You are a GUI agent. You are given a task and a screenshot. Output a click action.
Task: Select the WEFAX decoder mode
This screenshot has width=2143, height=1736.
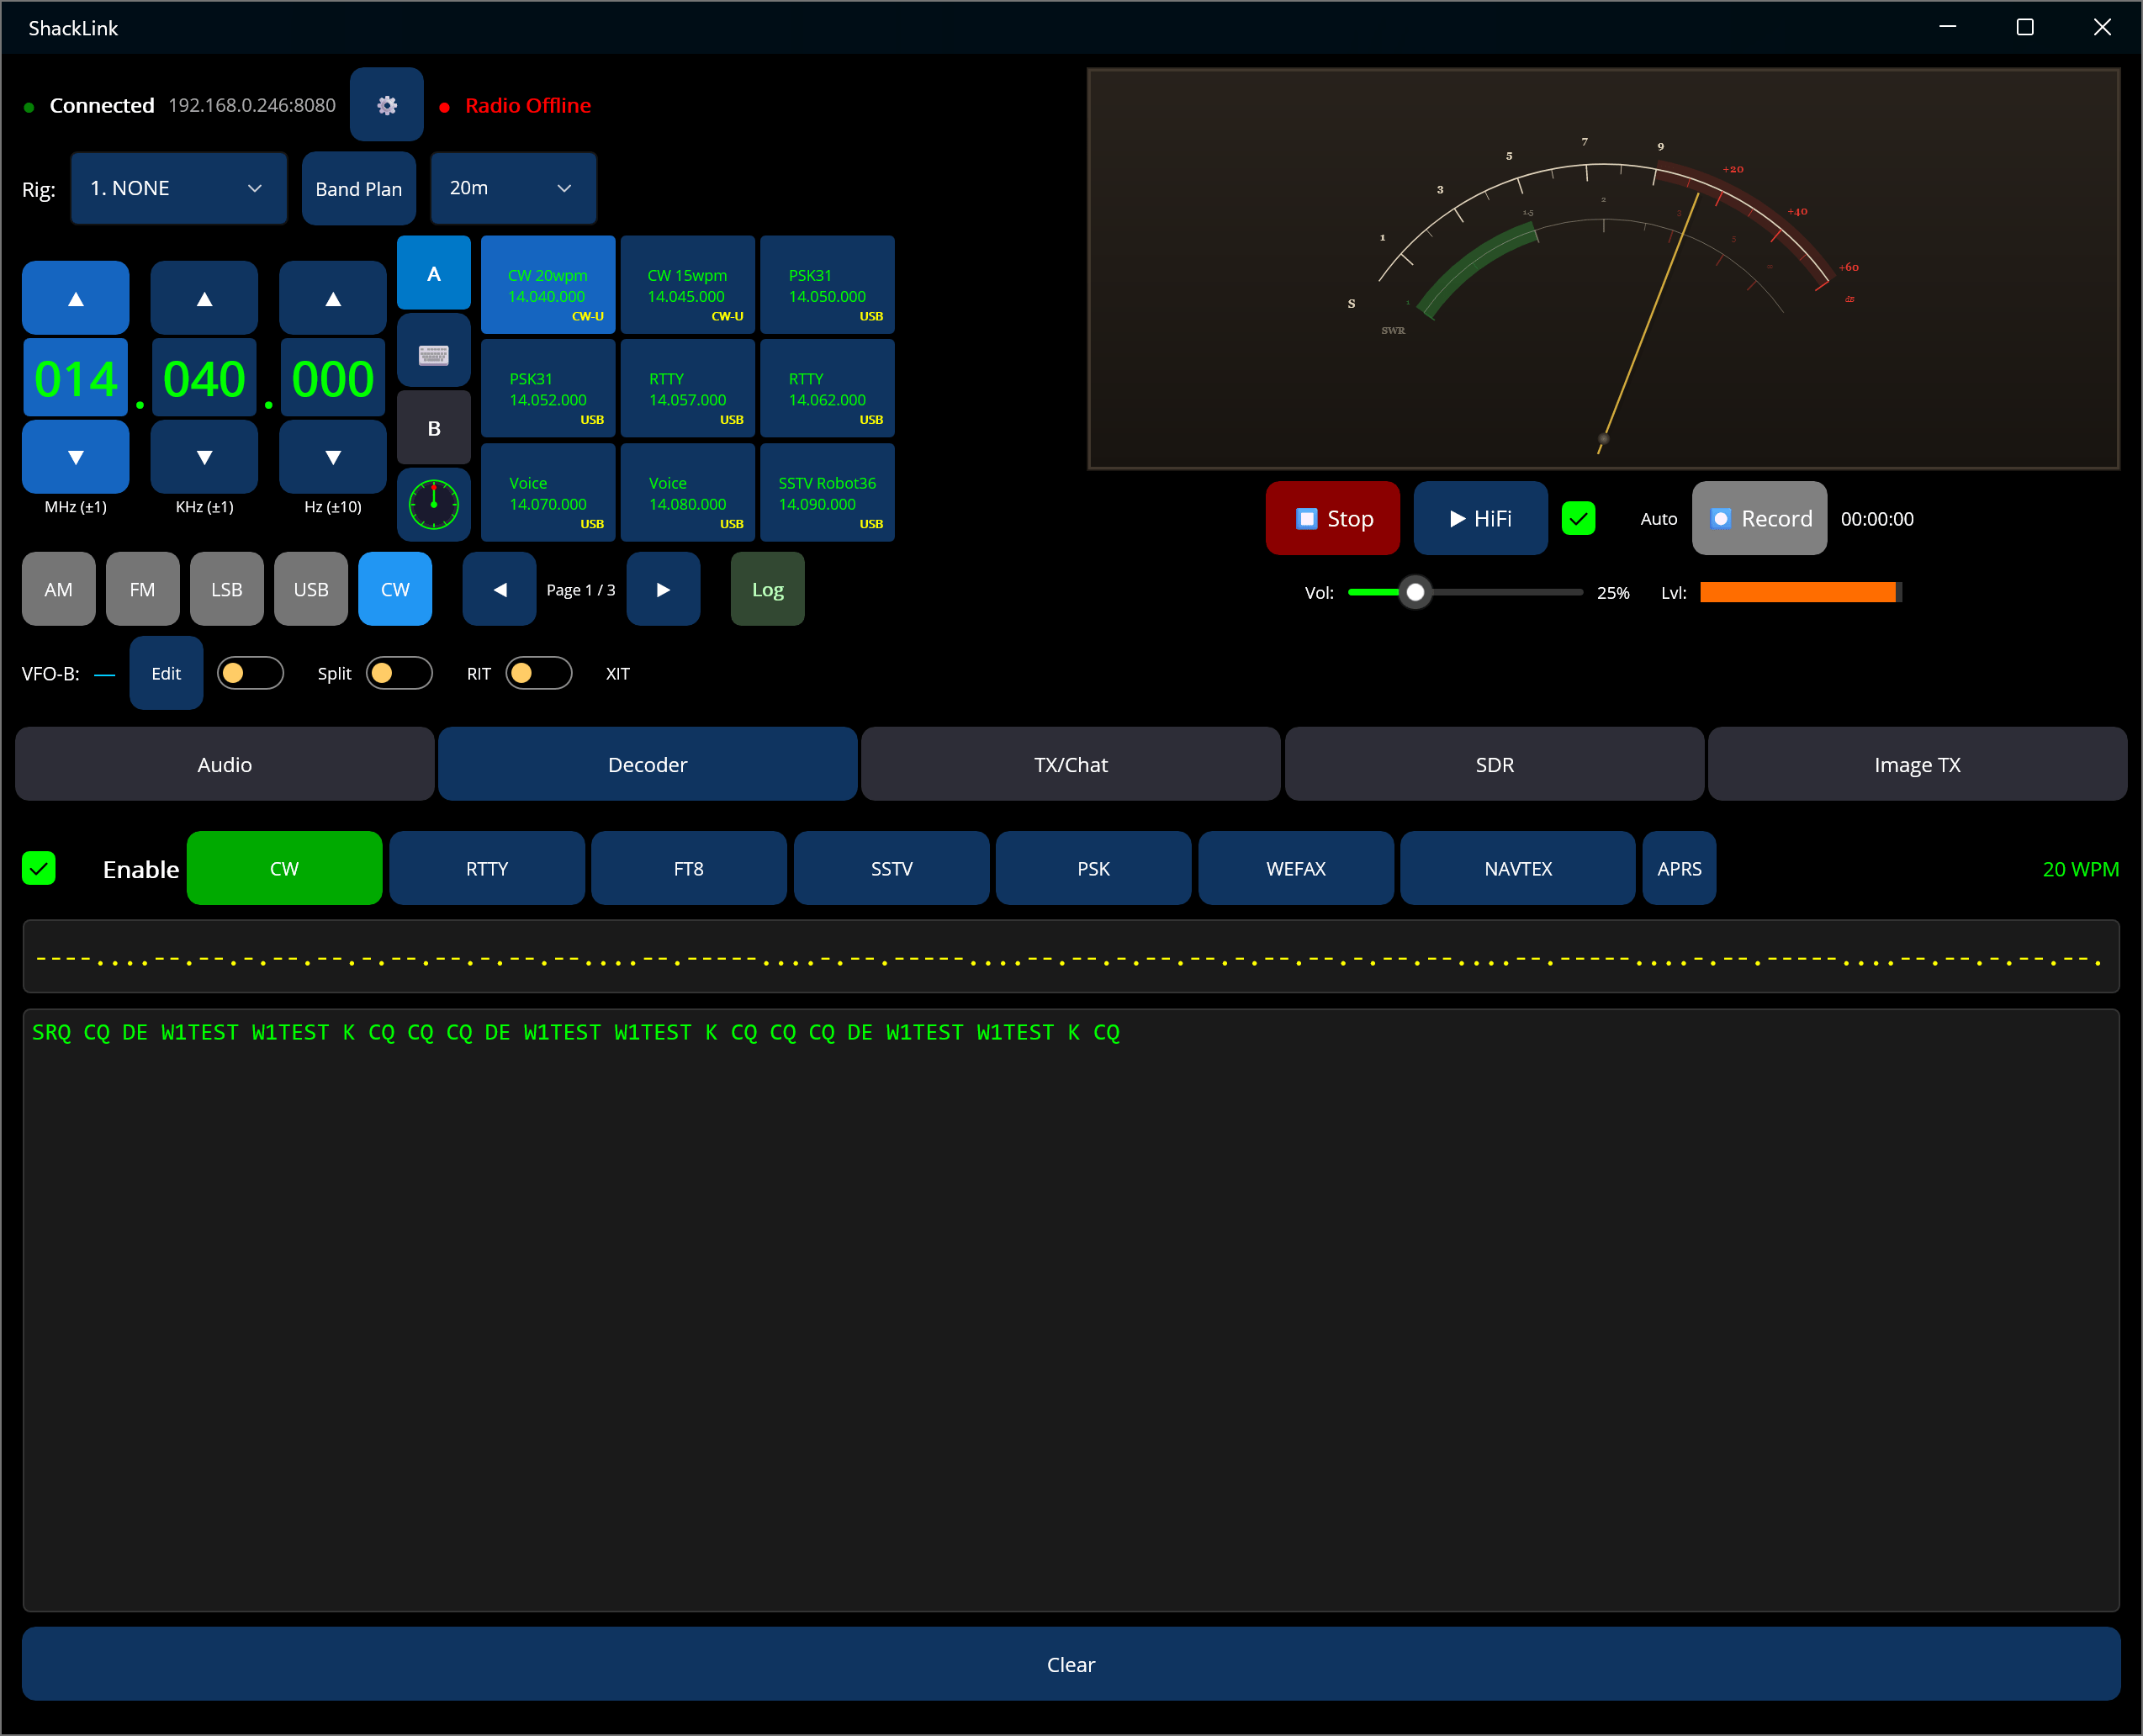pos(1295,868)
